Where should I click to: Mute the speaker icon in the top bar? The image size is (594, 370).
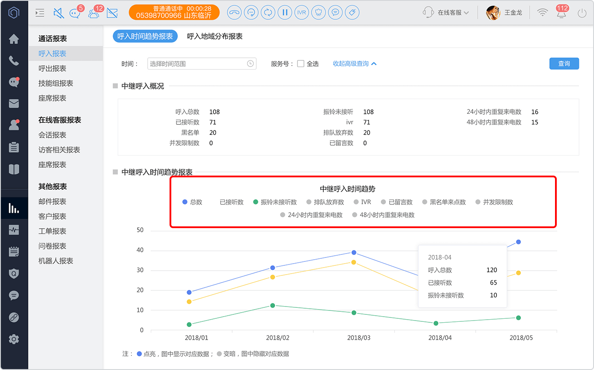(x=58, y=13)
